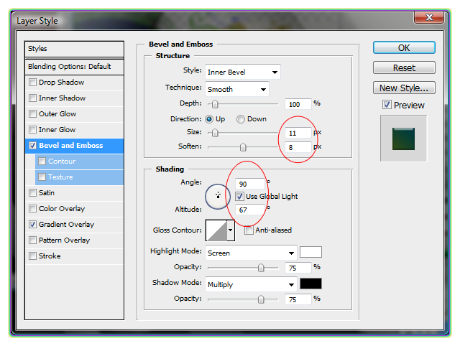Open the black Shadow color swatch

pos(310,284)
